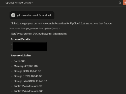Click the bold get_account tool name
The width and height of the screenshot is (126, 94).
click(x=32, y=29)
